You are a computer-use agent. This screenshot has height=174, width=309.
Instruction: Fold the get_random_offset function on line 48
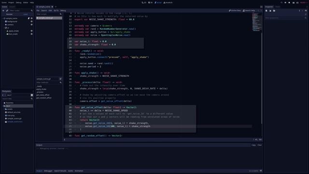(73, 136)
